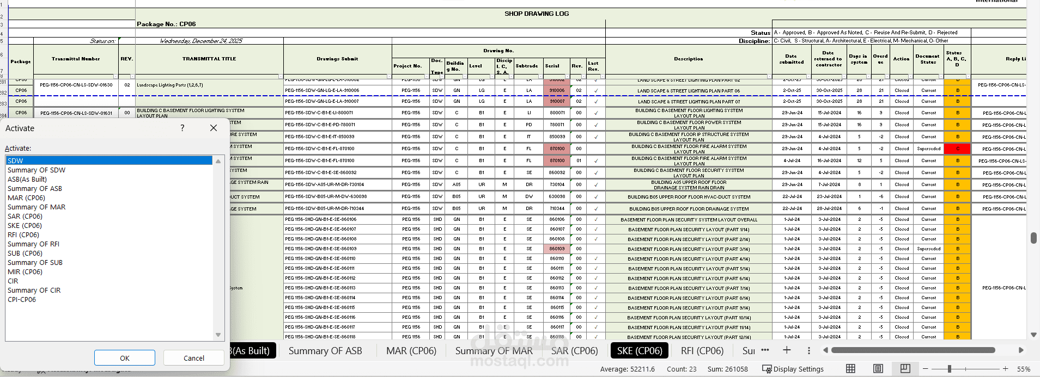Click the red status C cell

957,149
